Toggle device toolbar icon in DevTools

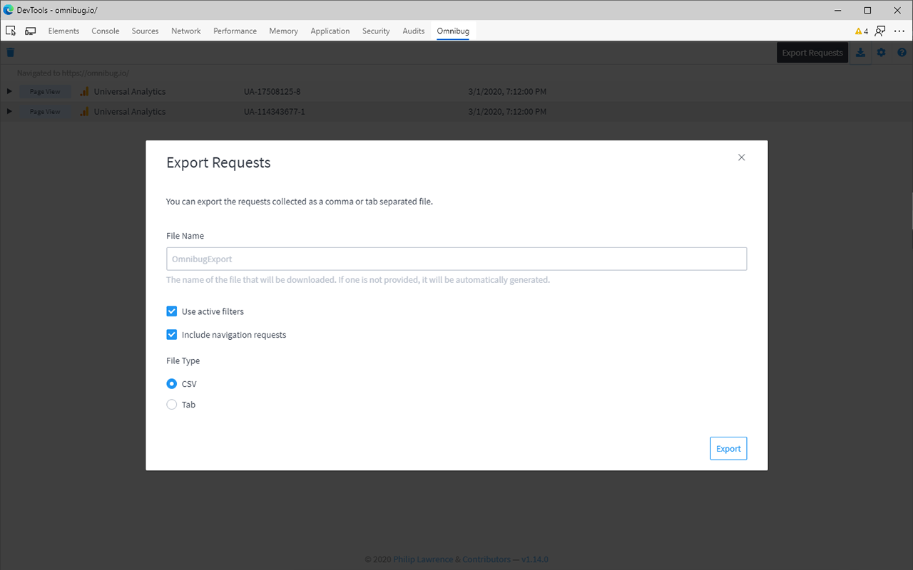point(30,31)
